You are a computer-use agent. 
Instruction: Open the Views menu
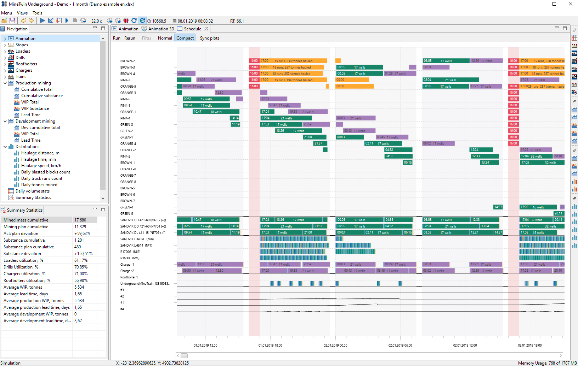pos(22,13)
